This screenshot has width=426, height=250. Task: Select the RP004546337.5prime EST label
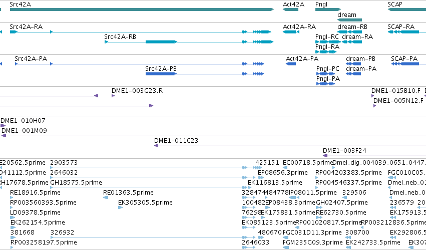pyautogui.click(x=348, y=183)
